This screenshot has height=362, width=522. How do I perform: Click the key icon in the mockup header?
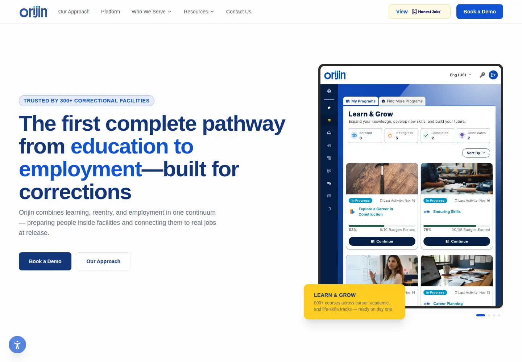[482, 75]
